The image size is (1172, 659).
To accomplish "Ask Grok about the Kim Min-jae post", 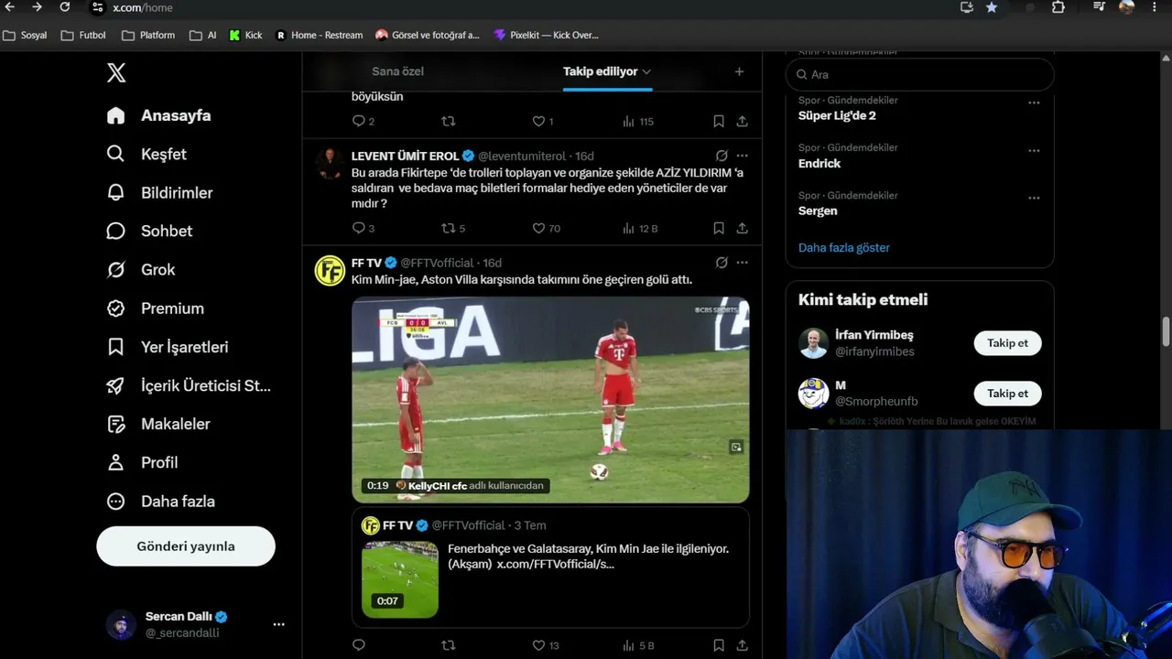I will tap(722, 263).
